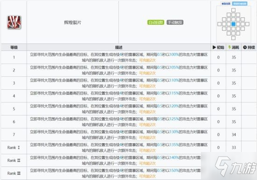Click the dark blue label above the range grid
The width and height of the screenshot is (257, 180).
coord(226,3)
